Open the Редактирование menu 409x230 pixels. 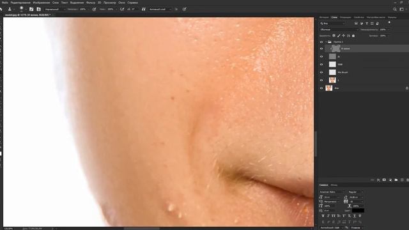pos(20,3)
